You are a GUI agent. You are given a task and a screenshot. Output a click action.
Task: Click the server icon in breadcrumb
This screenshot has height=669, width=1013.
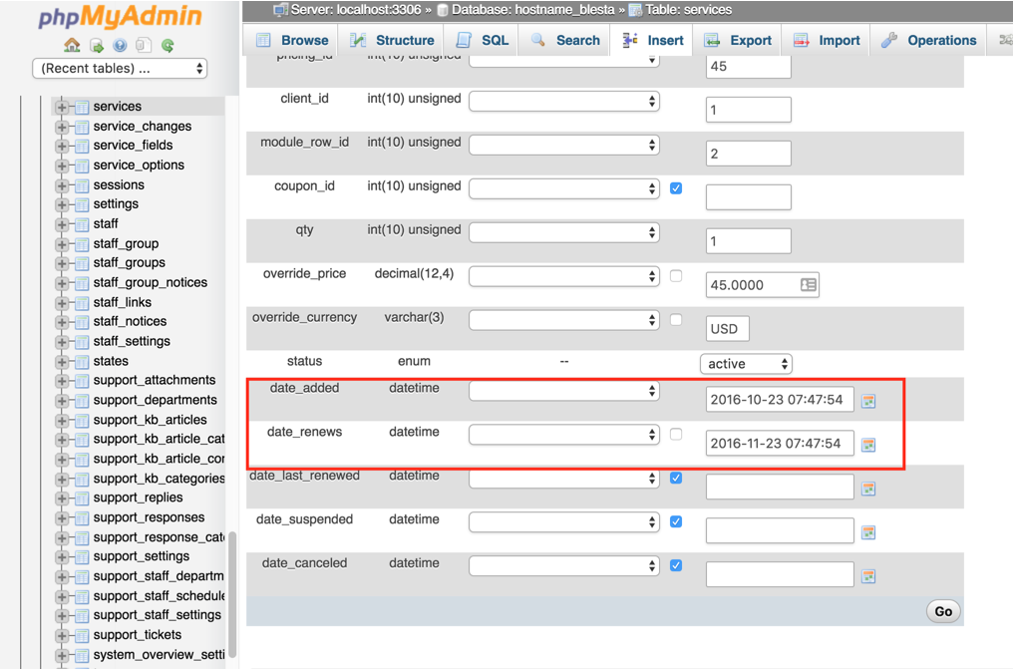[280, 10]
